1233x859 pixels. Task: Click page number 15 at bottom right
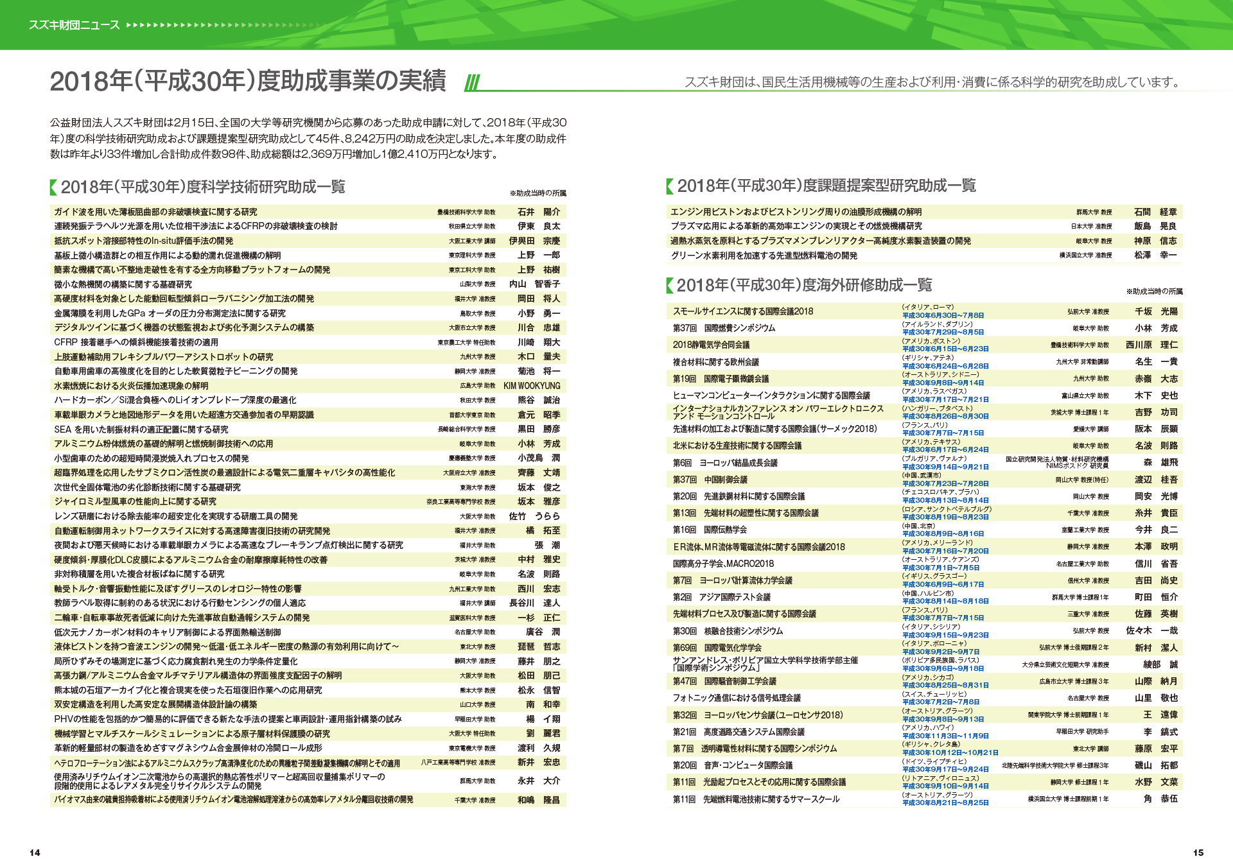(x=1198, y=852)
